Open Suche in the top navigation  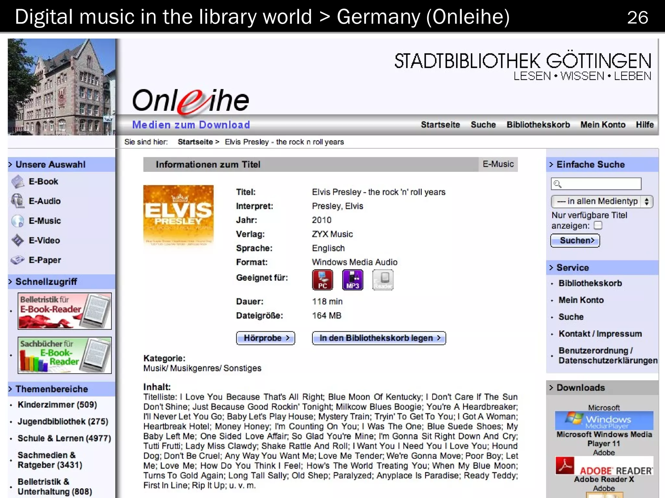pyautogui.click(x=483, y=125)
